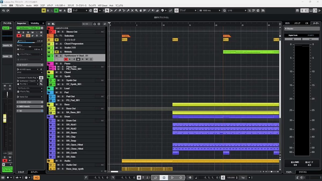Solo the Chord Progression track
This screenshot has height=181, width=322.
[61, 44]
